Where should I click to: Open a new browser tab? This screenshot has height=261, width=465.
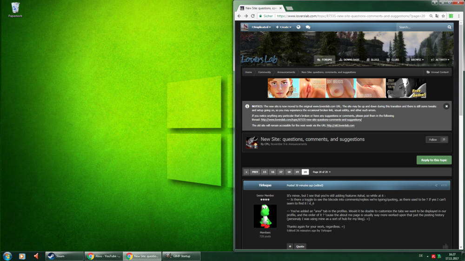[x=290, y=8]
